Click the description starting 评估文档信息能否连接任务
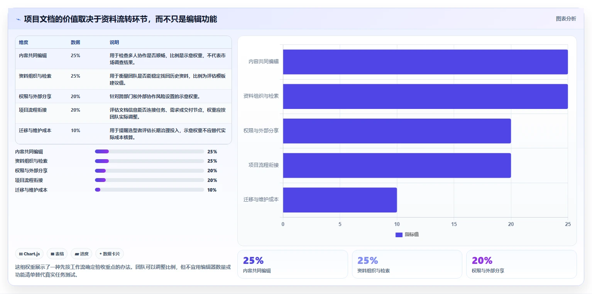The height and width of the screenshot is (294, 592). 168,114
